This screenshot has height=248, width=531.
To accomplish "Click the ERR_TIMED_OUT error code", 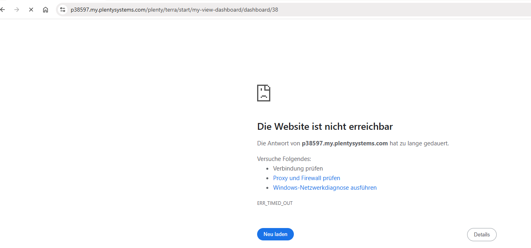I will click(275, 203).
